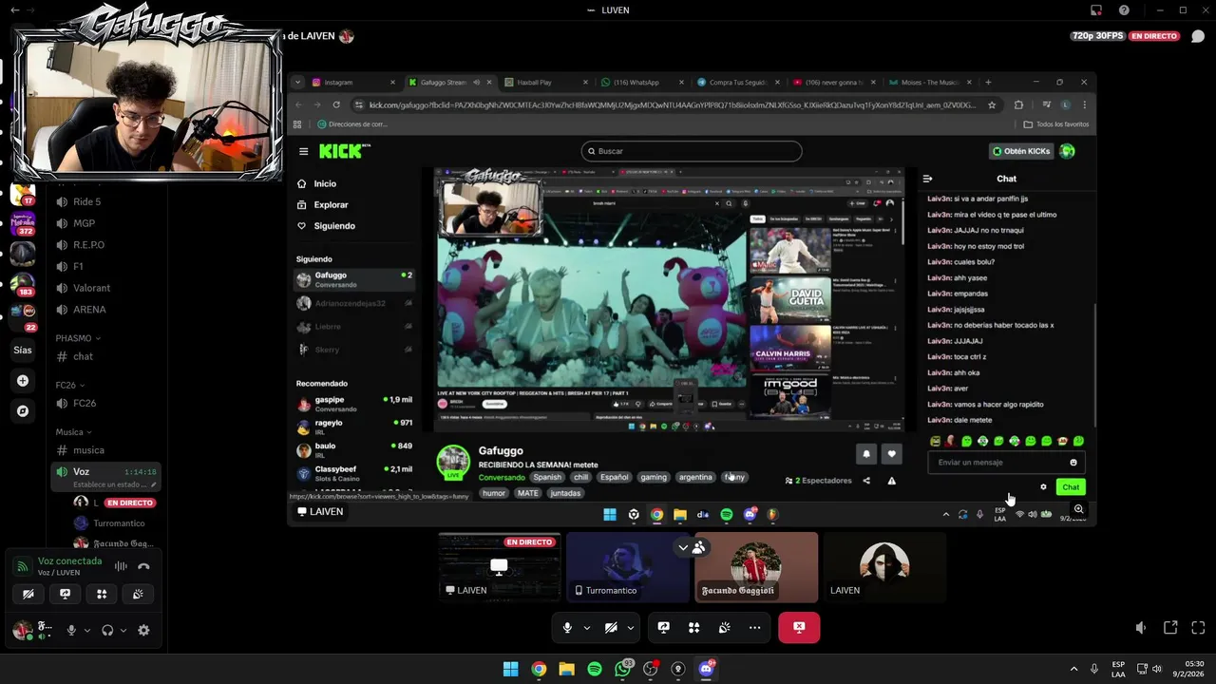Viewport: 1216px width, 684px height.
Task: Open Spotify from the Windows taskbar
Action: point(595,669)
